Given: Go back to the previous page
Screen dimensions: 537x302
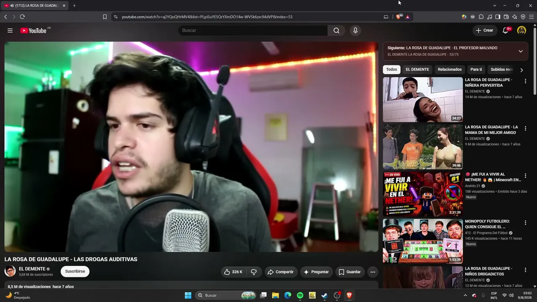Looking at the screenshot, I should click(5, 17).
